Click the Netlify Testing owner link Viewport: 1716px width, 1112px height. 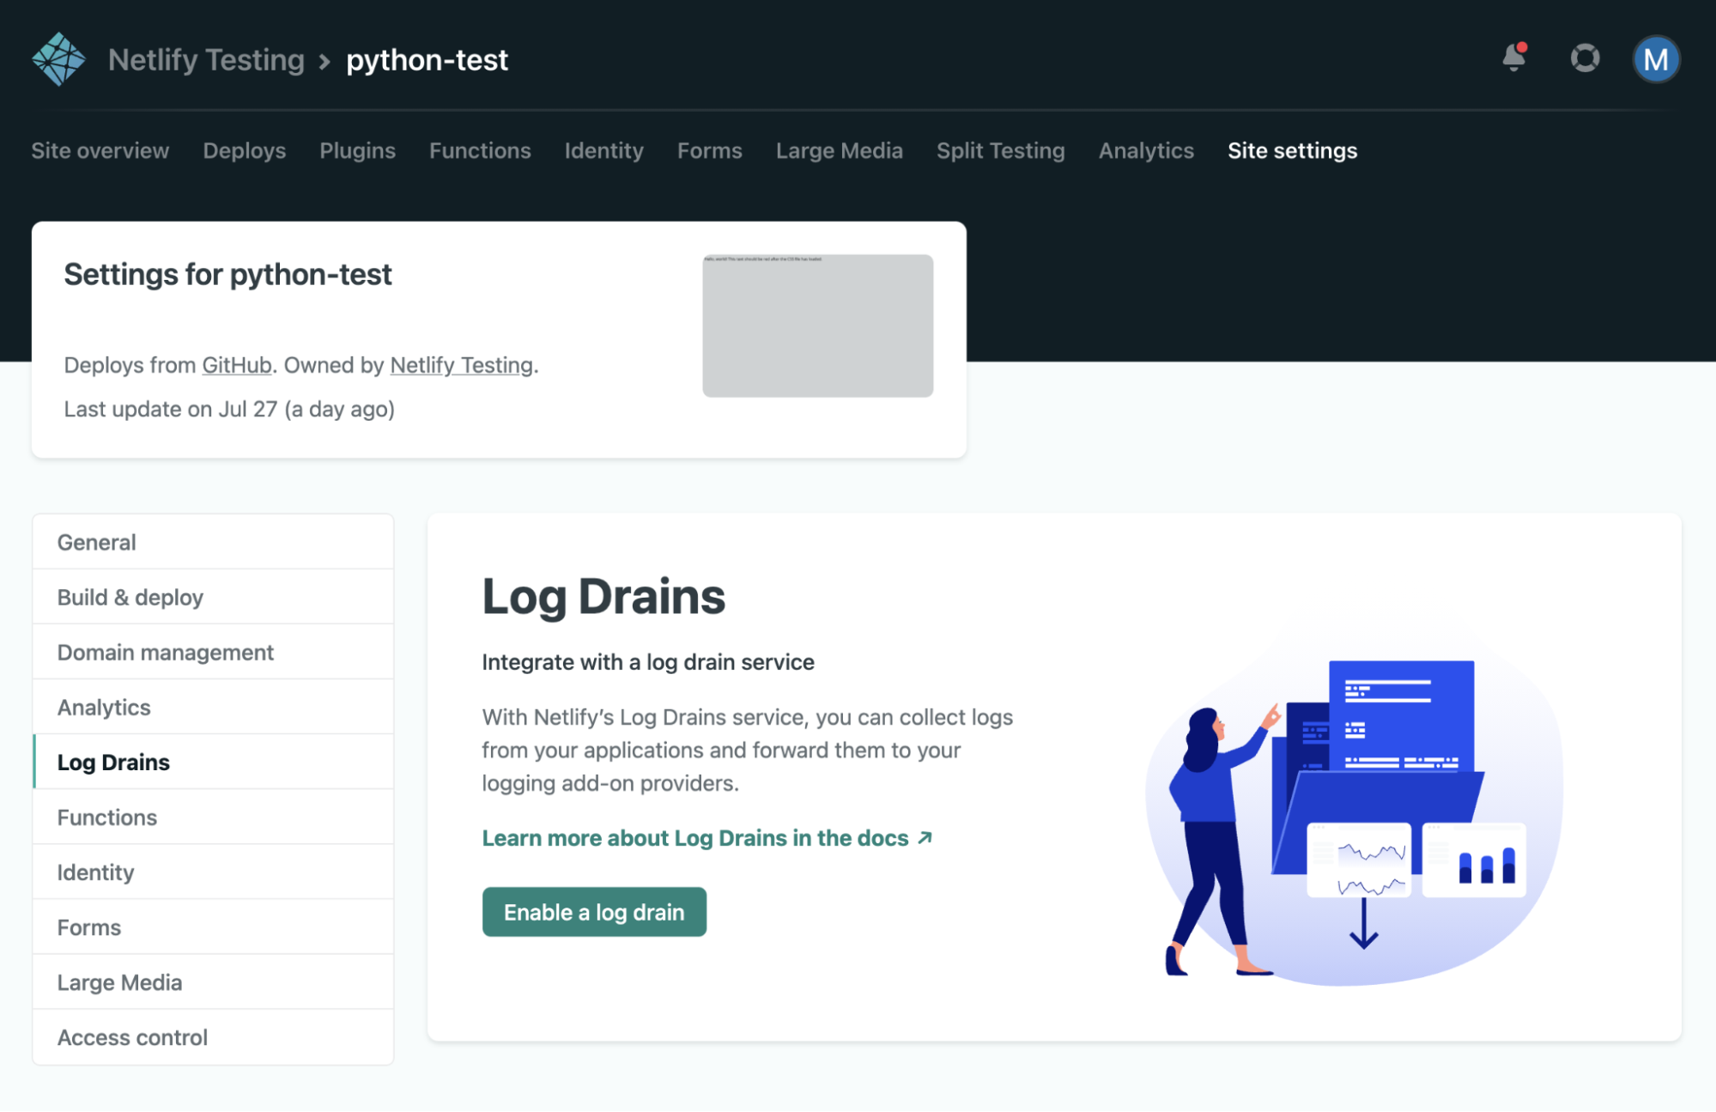pos(462,365)
